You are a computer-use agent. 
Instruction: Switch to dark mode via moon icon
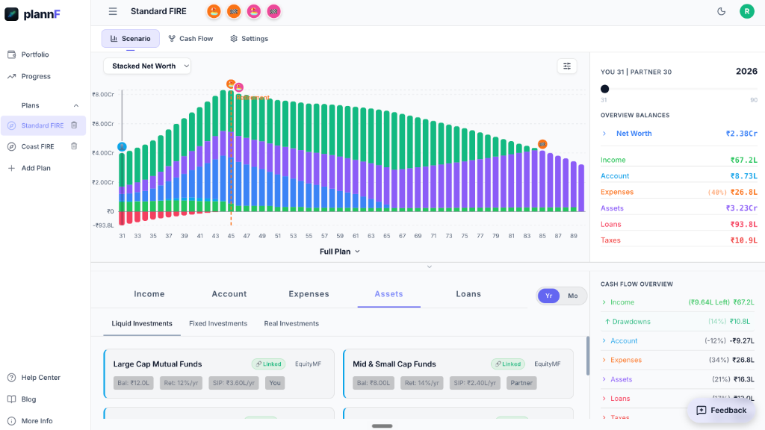click(721, 11)
